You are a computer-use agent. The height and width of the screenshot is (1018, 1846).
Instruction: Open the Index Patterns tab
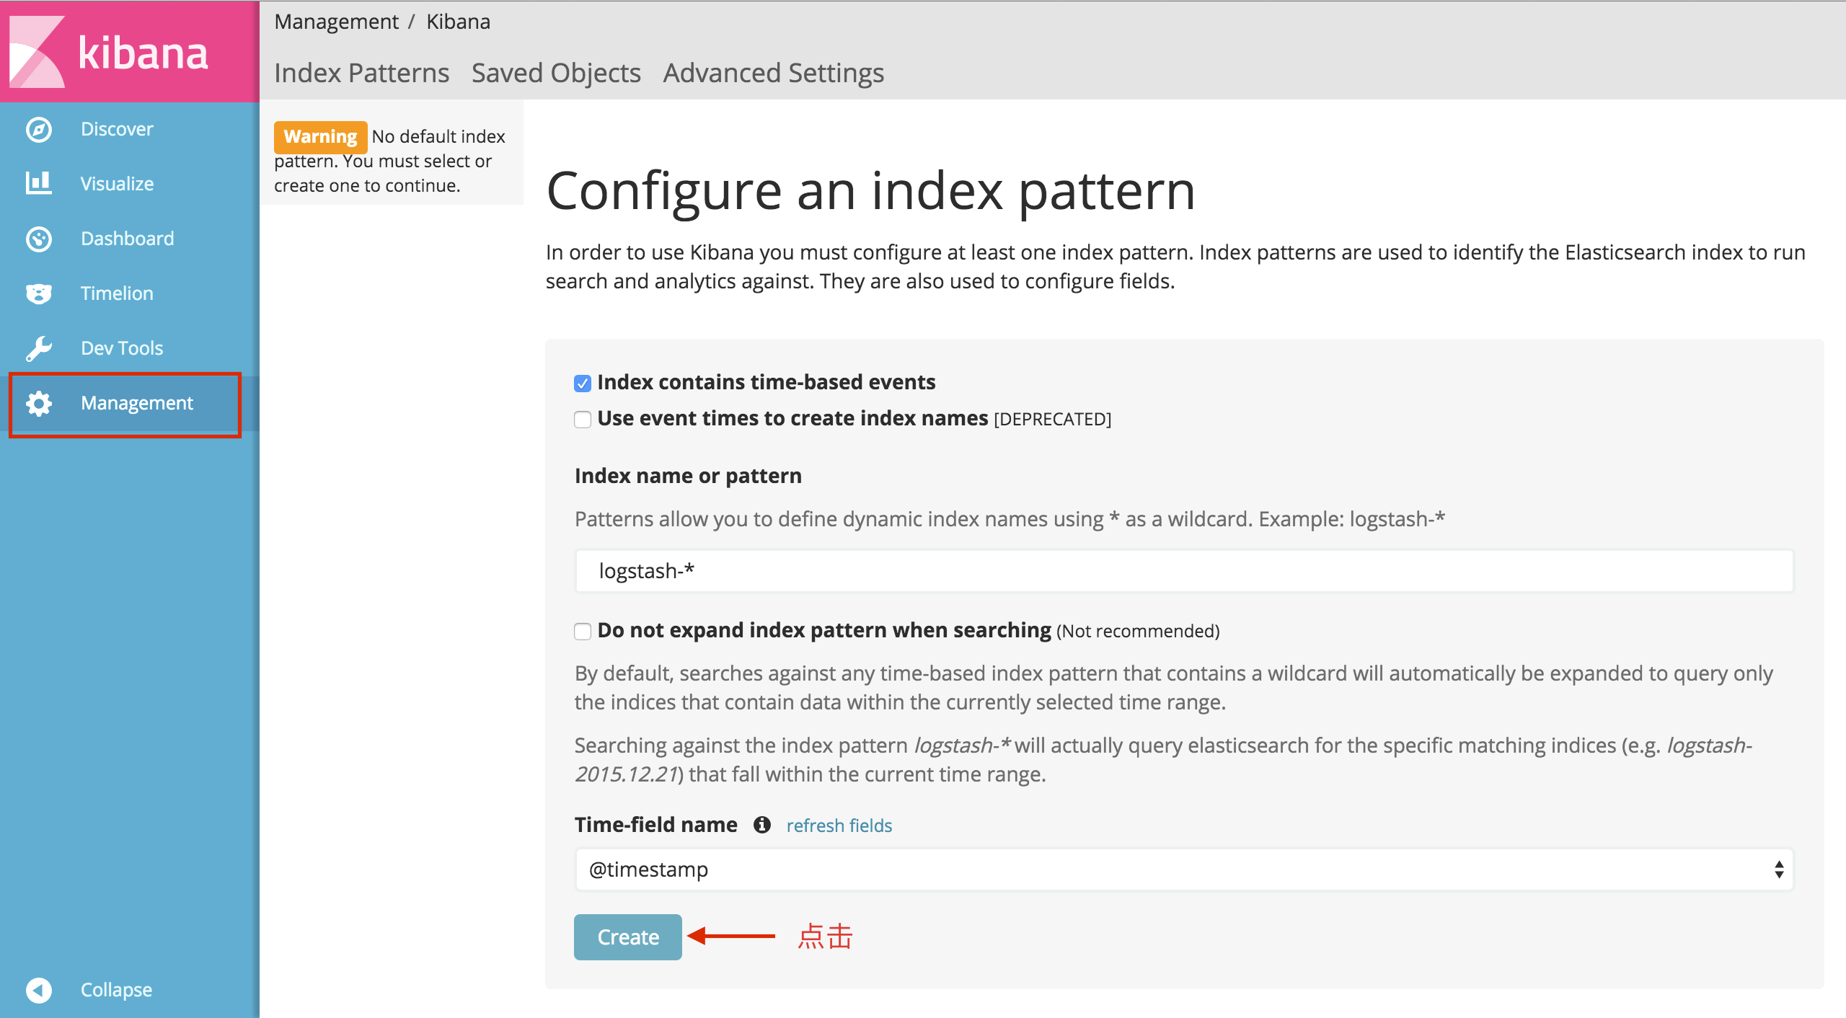(361, 71)
